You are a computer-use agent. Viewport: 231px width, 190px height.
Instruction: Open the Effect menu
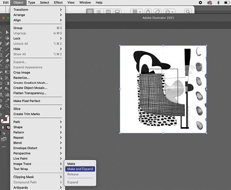(58, 3)
